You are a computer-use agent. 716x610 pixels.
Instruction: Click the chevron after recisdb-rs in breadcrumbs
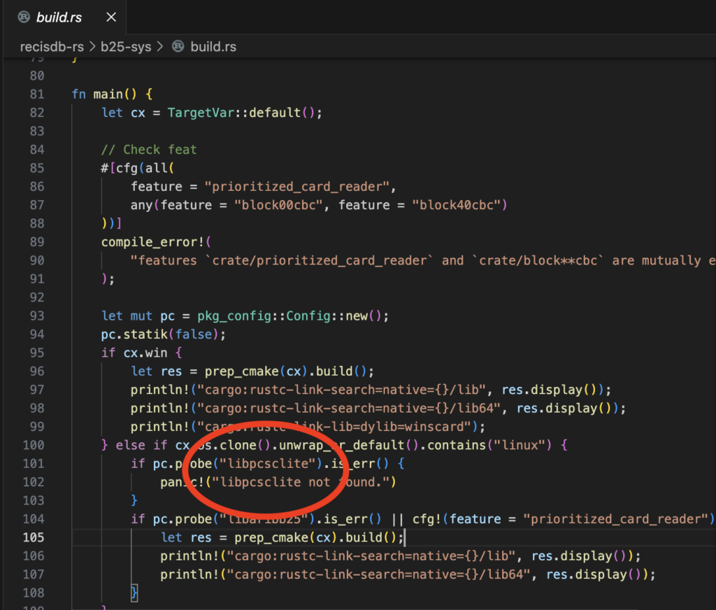click(x=92, y=46)
